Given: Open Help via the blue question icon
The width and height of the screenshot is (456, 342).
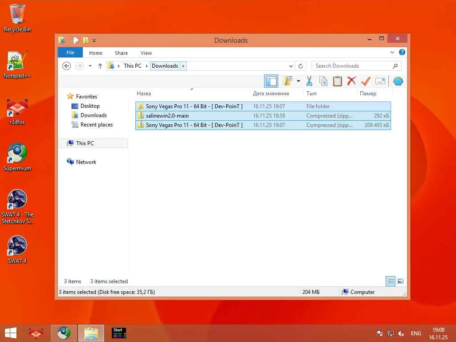Looking at the screenshot, I should (402, 52).
